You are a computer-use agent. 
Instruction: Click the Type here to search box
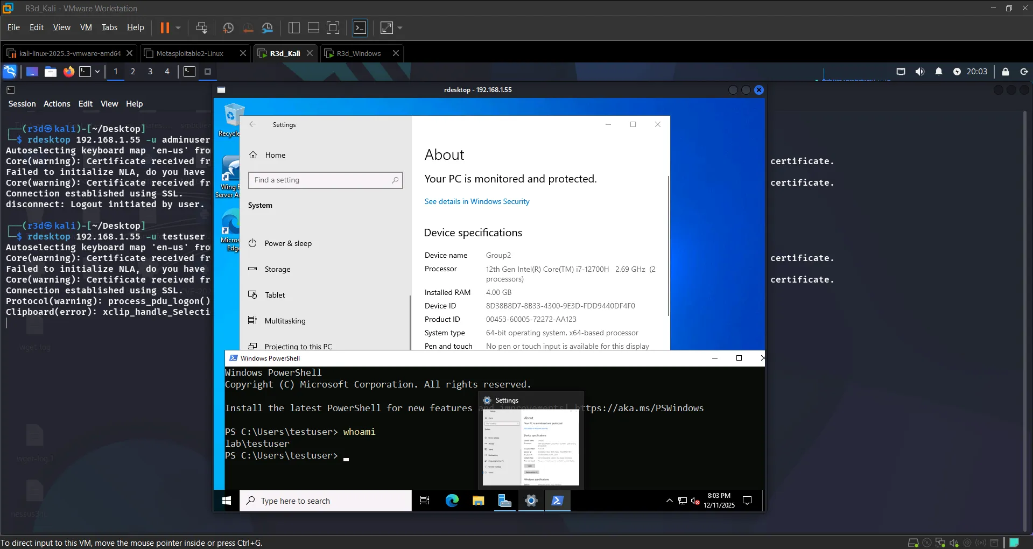click(x=326, y=501)
